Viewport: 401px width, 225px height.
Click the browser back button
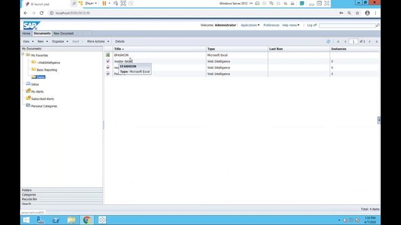click(x=26, y=13)
